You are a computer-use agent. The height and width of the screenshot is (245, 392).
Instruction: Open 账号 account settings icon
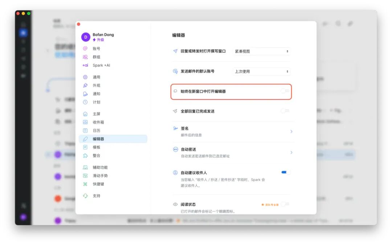(x=85, y=49)
